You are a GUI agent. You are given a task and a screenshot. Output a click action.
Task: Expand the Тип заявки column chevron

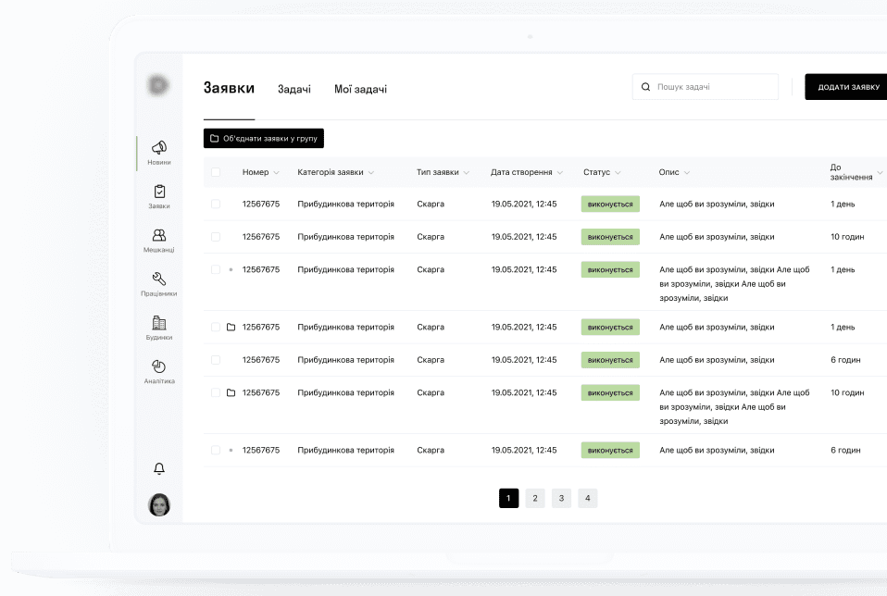pos(466,172)
